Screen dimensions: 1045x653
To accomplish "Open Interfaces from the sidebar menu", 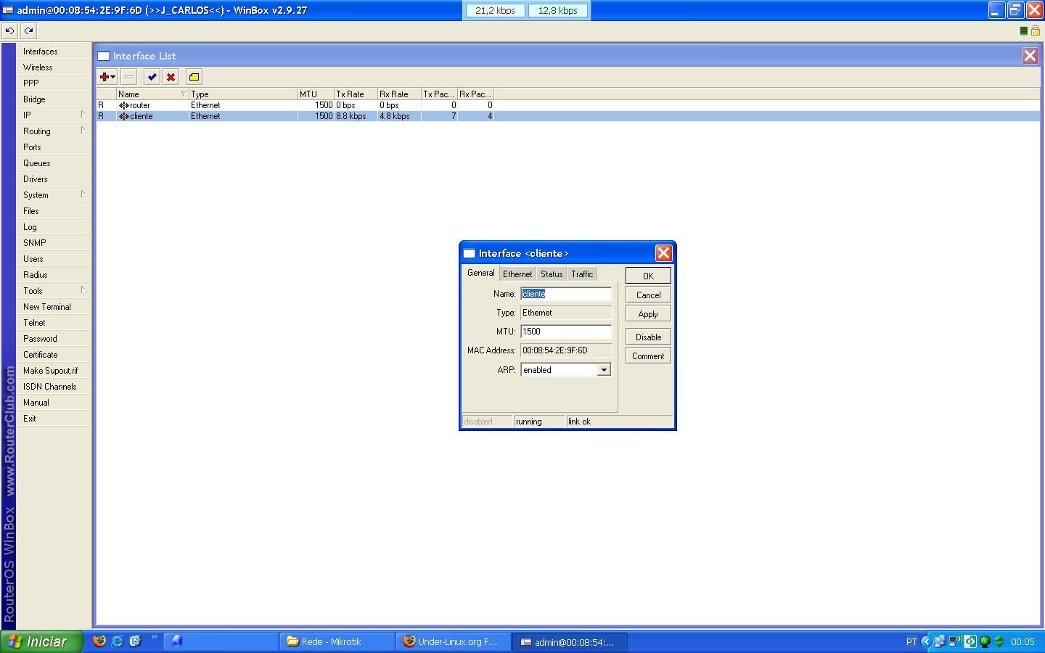I will click(x=54, y=52).
